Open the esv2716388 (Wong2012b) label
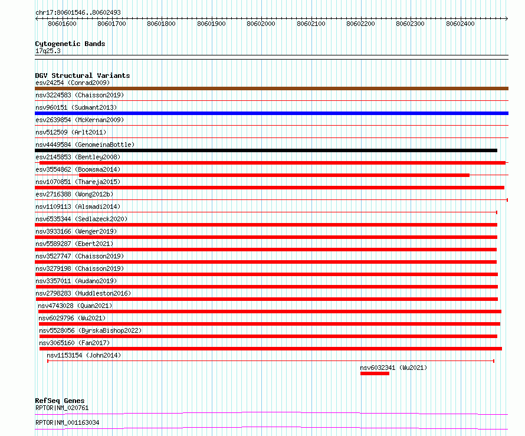Viewport: 525px width, 436px height. pos(74,194)
